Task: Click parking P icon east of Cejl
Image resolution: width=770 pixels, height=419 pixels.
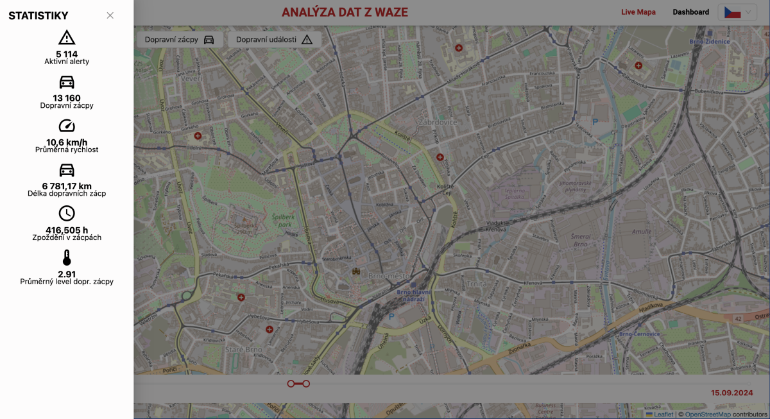Action: (x=595, y=121)
